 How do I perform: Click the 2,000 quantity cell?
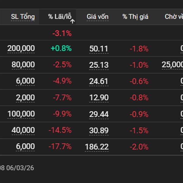point(25,98)
